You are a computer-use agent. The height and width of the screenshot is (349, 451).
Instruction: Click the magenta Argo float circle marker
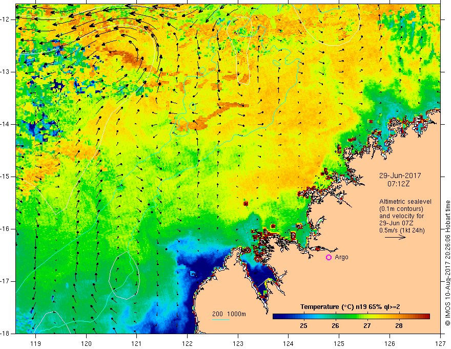(x=329, y=258)
